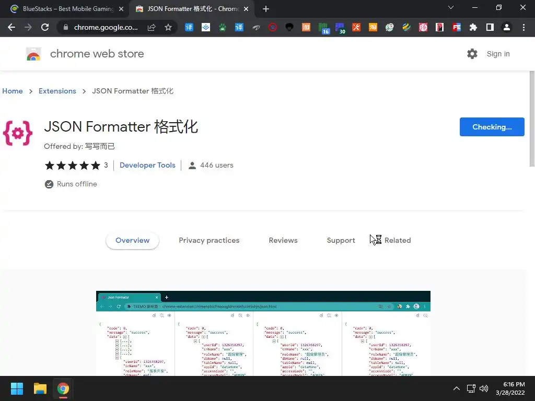This screenshot has width=535, height=401.
Task: Open a new browser tab
Action: pos(266,9)
